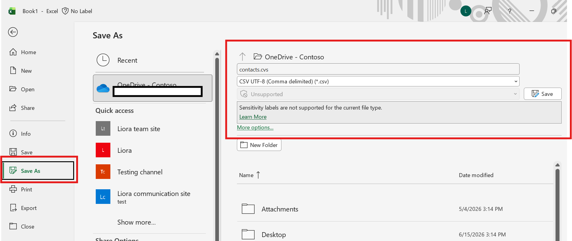Open the More options... link

pyautogui.click(x=255, y=127)
